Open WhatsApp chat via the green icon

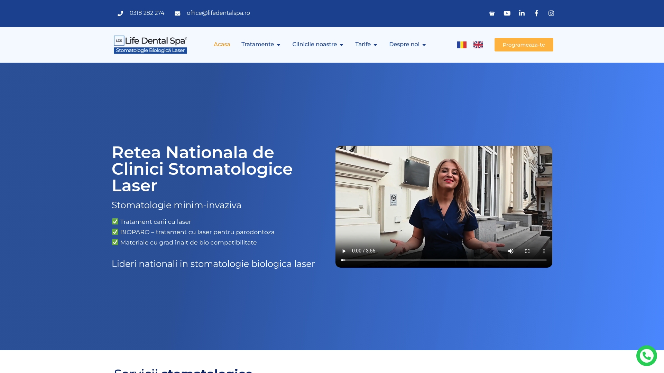tap(647, 355)
